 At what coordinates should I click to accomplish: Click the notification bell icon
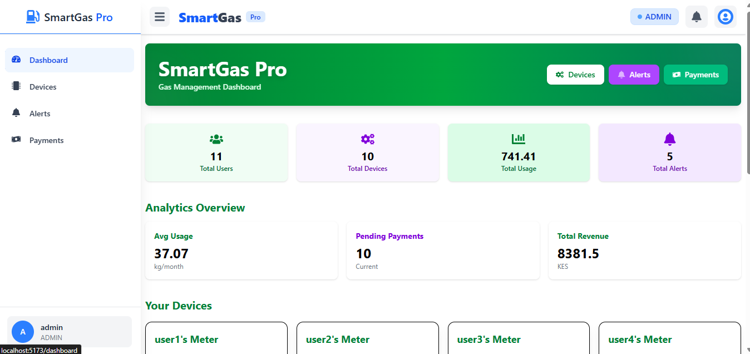(x=696, y=16)
